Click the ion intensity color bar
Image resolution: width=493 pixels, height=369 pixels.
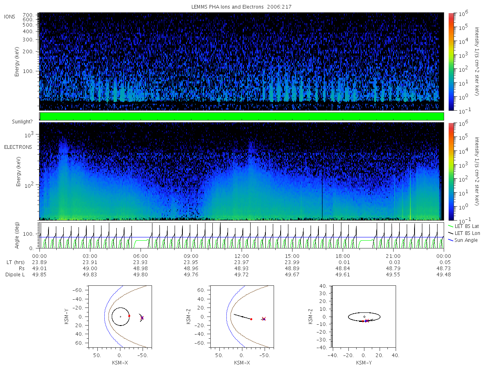451,61
